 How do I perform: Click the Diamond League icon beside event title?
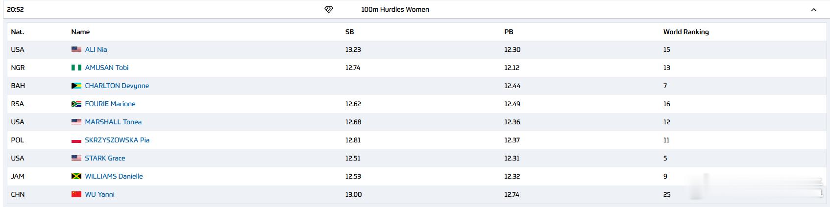tap(329, 9)
